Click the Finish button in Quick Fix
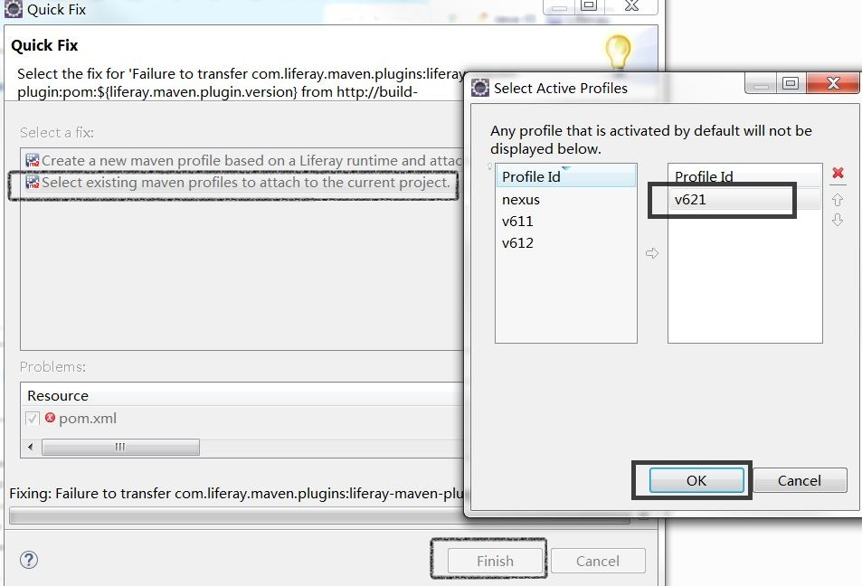 point(495,561)
